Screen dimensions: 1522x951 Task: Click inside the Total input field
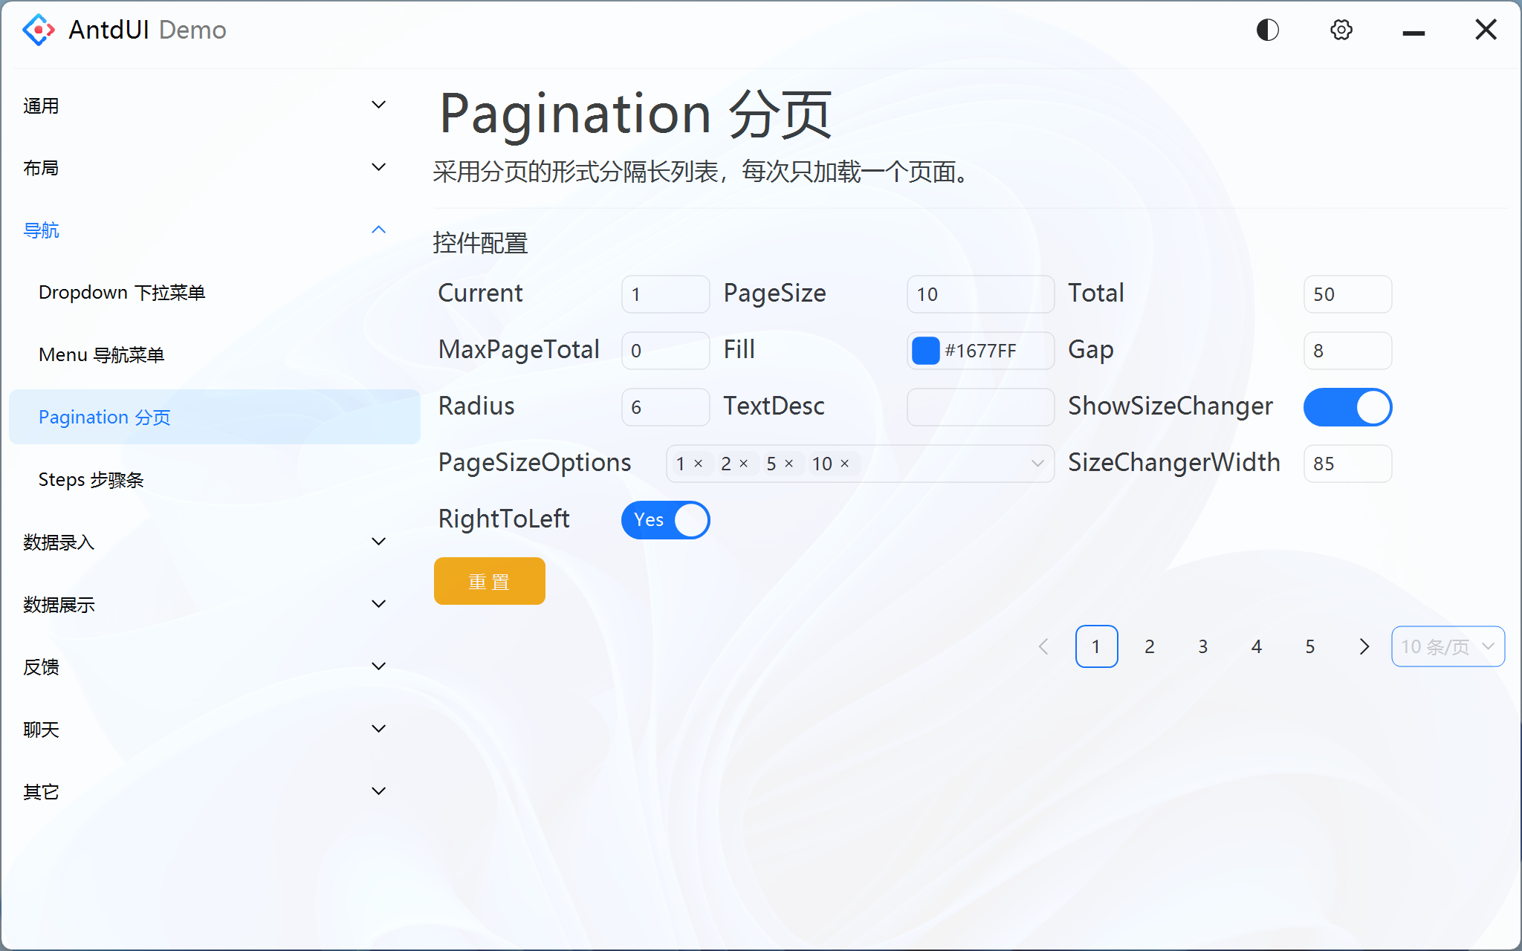pyautogui.click(x=1347, y=293)
